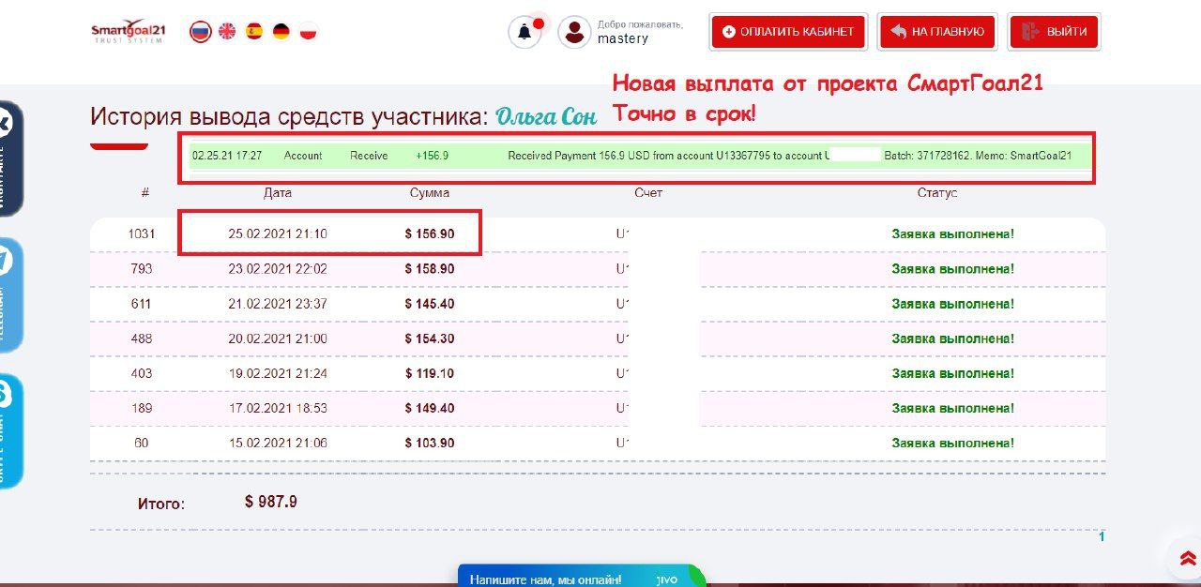Jump to the top with the red chevron

coord(1188,560)
